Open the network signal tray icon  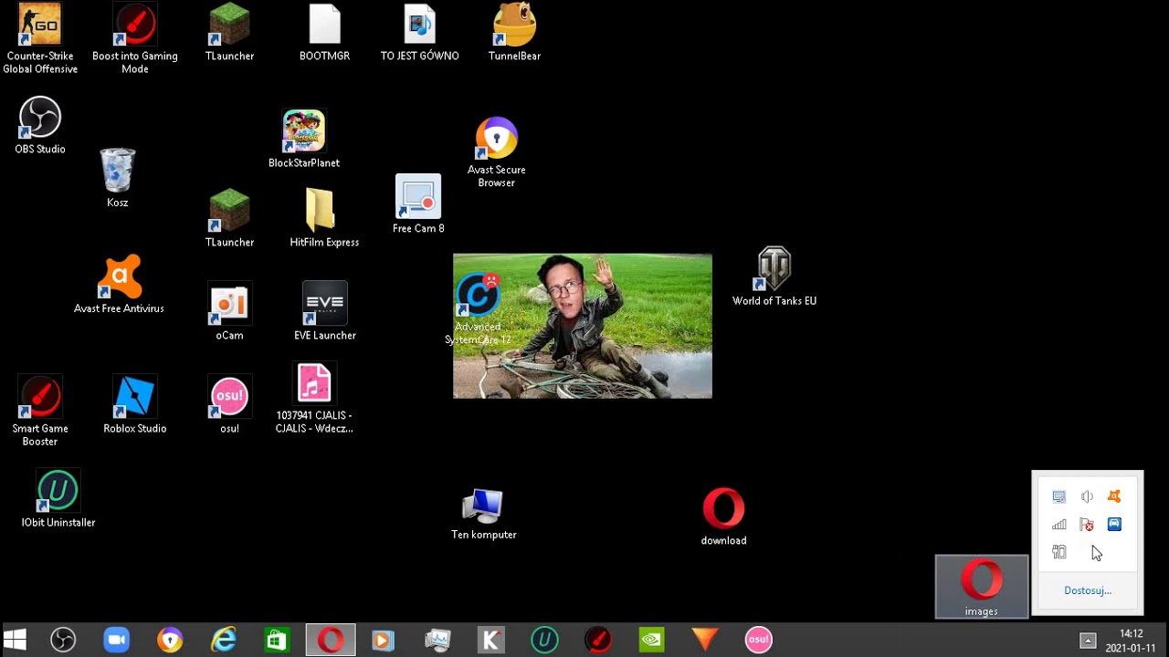click(x=1059, y=525)
